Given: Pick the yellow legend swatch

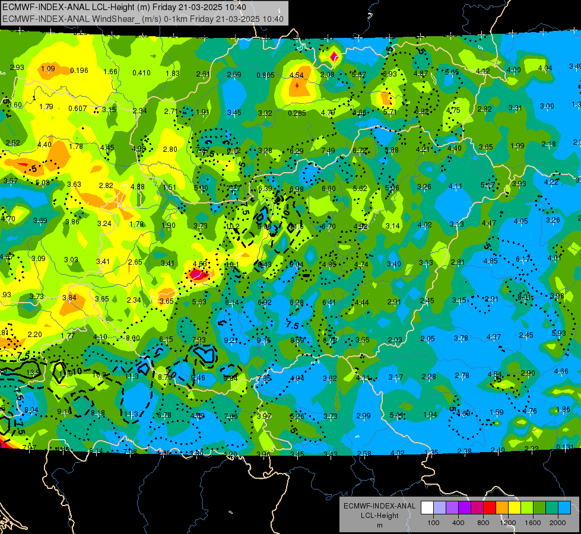Looking at the screenshot, I should pyautogui.click(x=515, y=507).
